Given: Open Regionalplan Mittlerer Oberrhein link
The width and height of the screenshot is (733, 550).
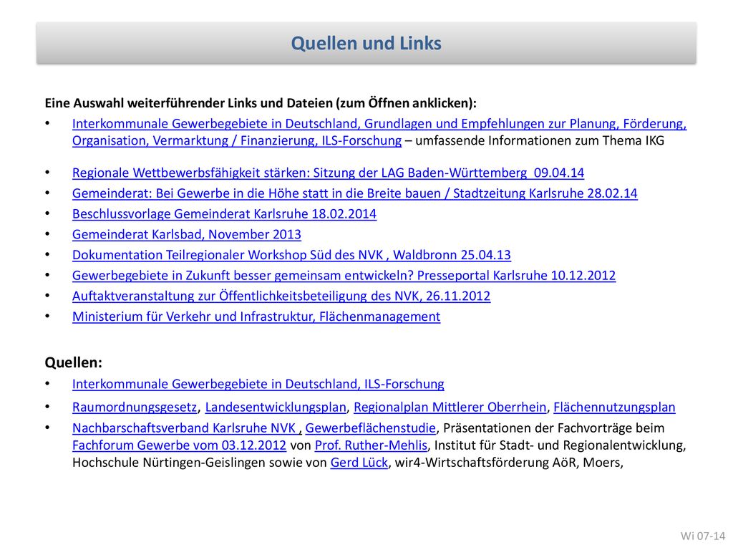Looking at the screenshot, I should pyautogui.click(x=450, y=407).
